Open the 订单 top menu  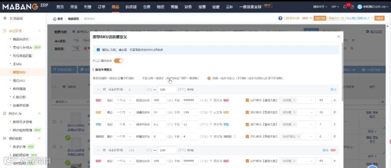tap(102, 6)
